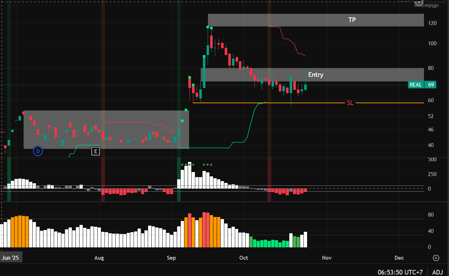Click the Aug label on time axis
Viewport: 449px width, 276px height.
99,258
